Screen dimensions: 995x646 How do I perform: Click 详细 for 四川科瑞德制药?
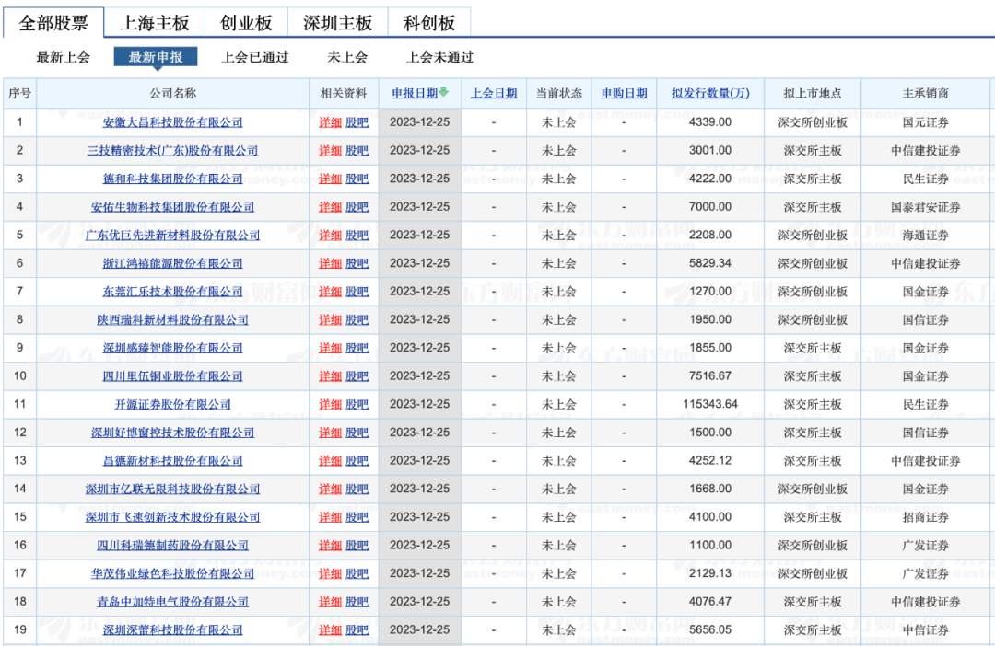click(330, 545)
